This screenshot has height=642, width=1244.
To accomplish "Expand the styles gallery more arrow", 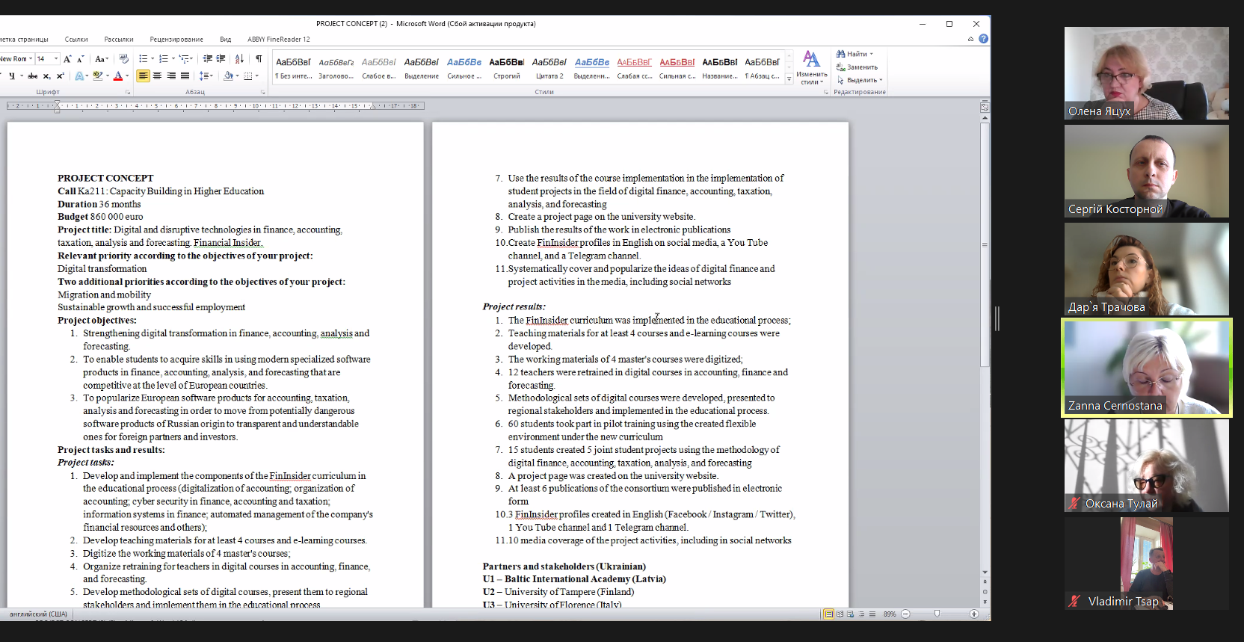I will coord(789,79).
